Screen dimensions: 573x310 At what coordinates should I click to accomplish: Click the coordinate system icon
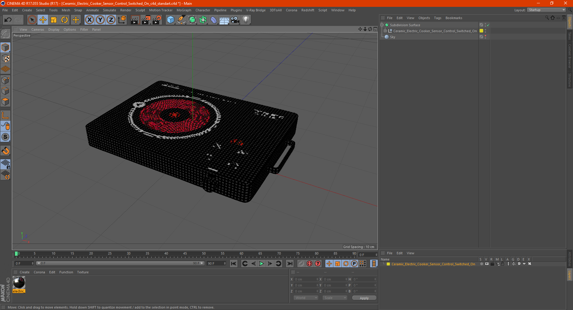click(122, 20)
